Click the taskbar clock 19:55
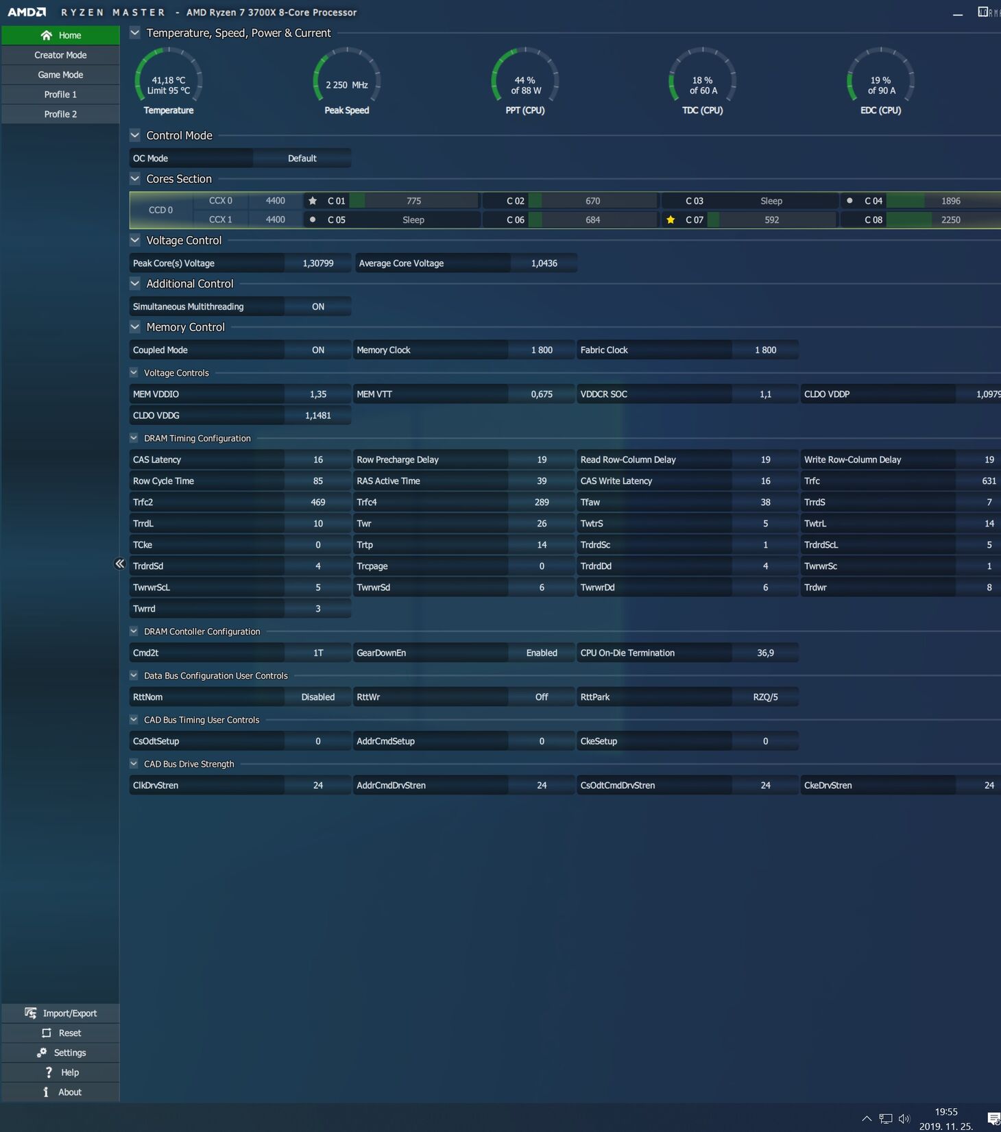 pos(946,1111)
